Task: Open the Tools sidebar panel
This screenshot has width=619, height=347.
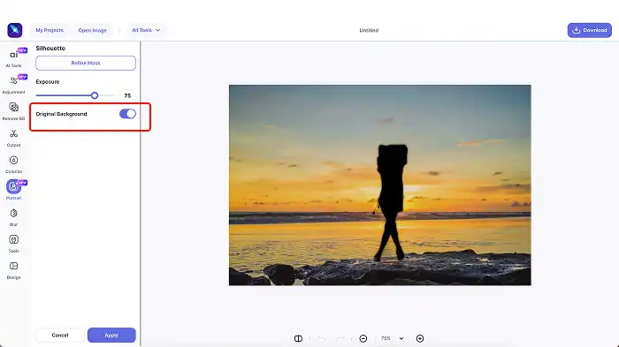Action: click(14, 244)
